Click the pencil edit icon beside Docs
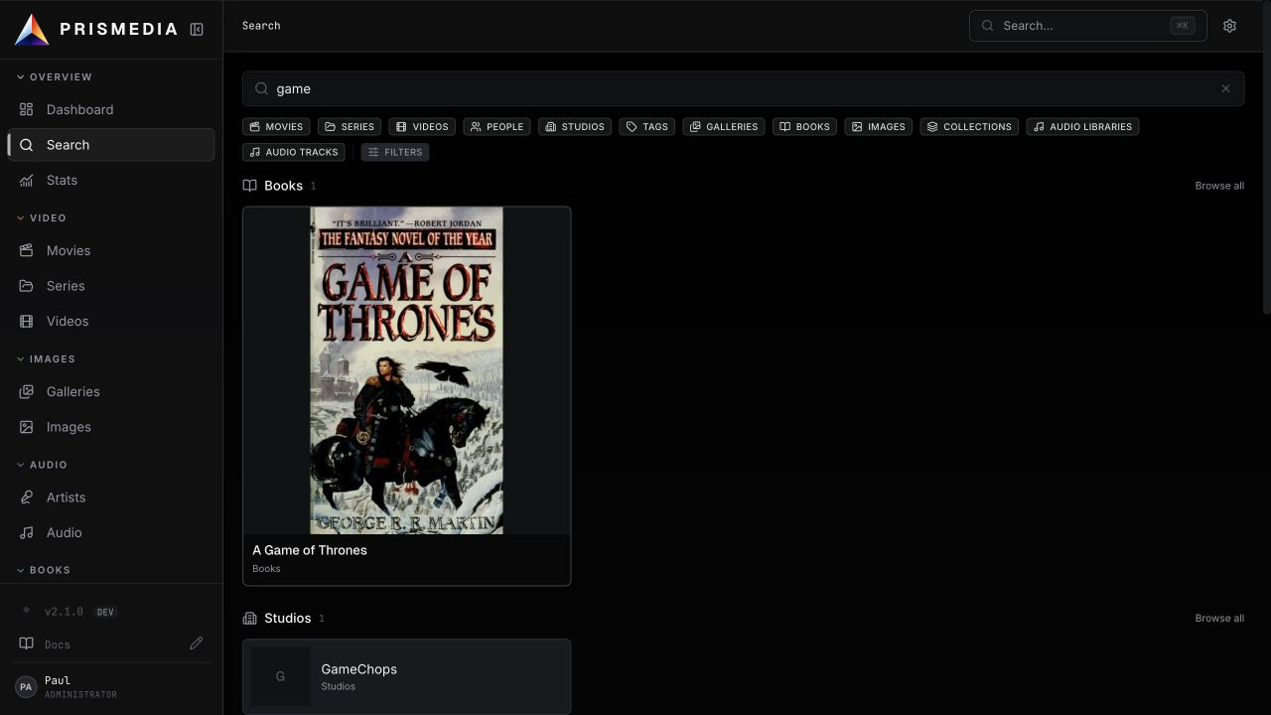 197,643
